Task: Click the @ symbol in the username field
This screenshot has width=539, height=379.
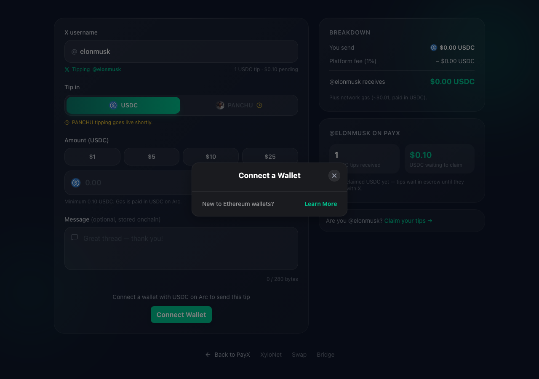Action: pos(74,51)
